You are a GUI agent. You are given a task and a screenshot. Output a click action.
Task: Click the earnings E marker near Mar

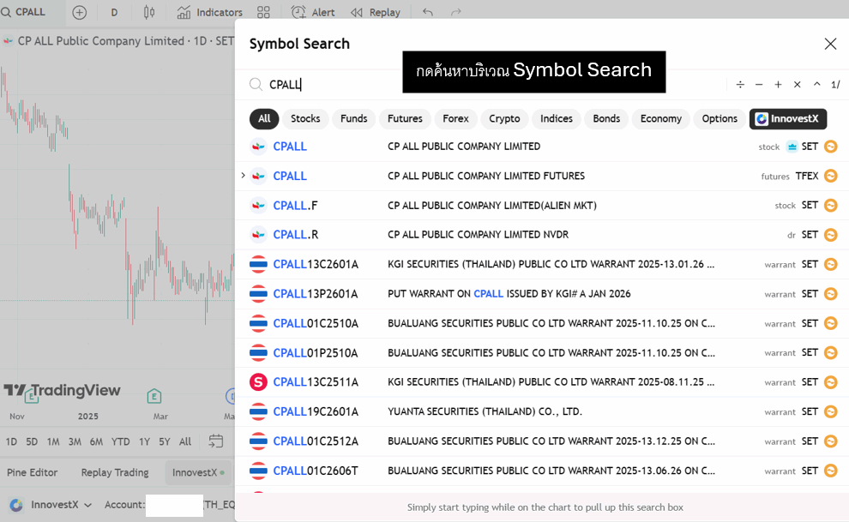(x=154, y=397)
